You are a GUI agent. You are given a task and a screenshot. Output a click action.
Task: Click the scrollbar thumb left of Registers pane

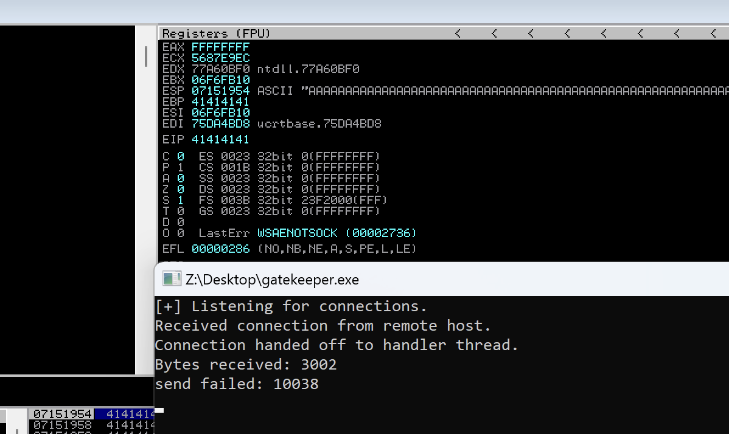pos(146,57)
